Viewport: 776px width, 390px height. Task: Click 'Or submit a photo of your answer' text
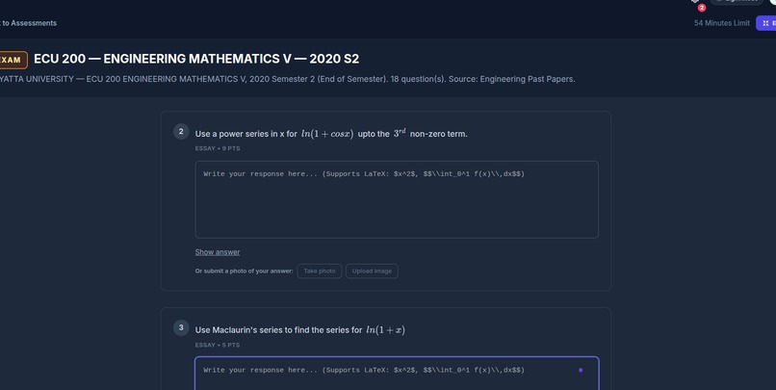pyautogui.click(x=244, y=272)
